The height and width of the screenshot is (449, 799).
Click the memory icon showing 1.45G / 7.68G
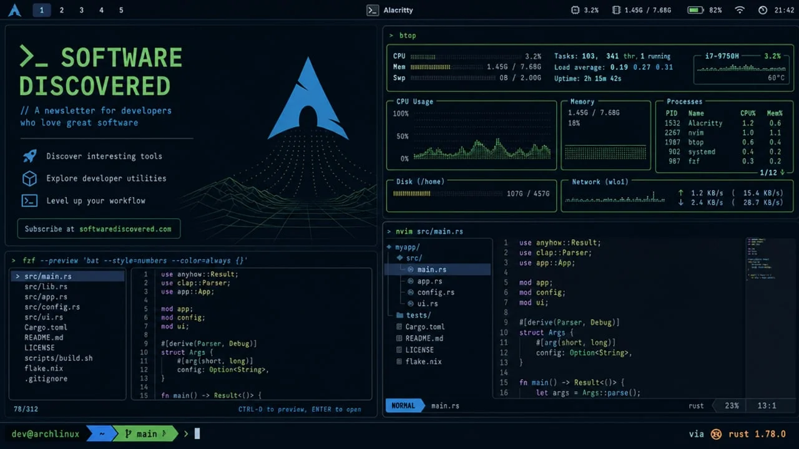(617, 10)
